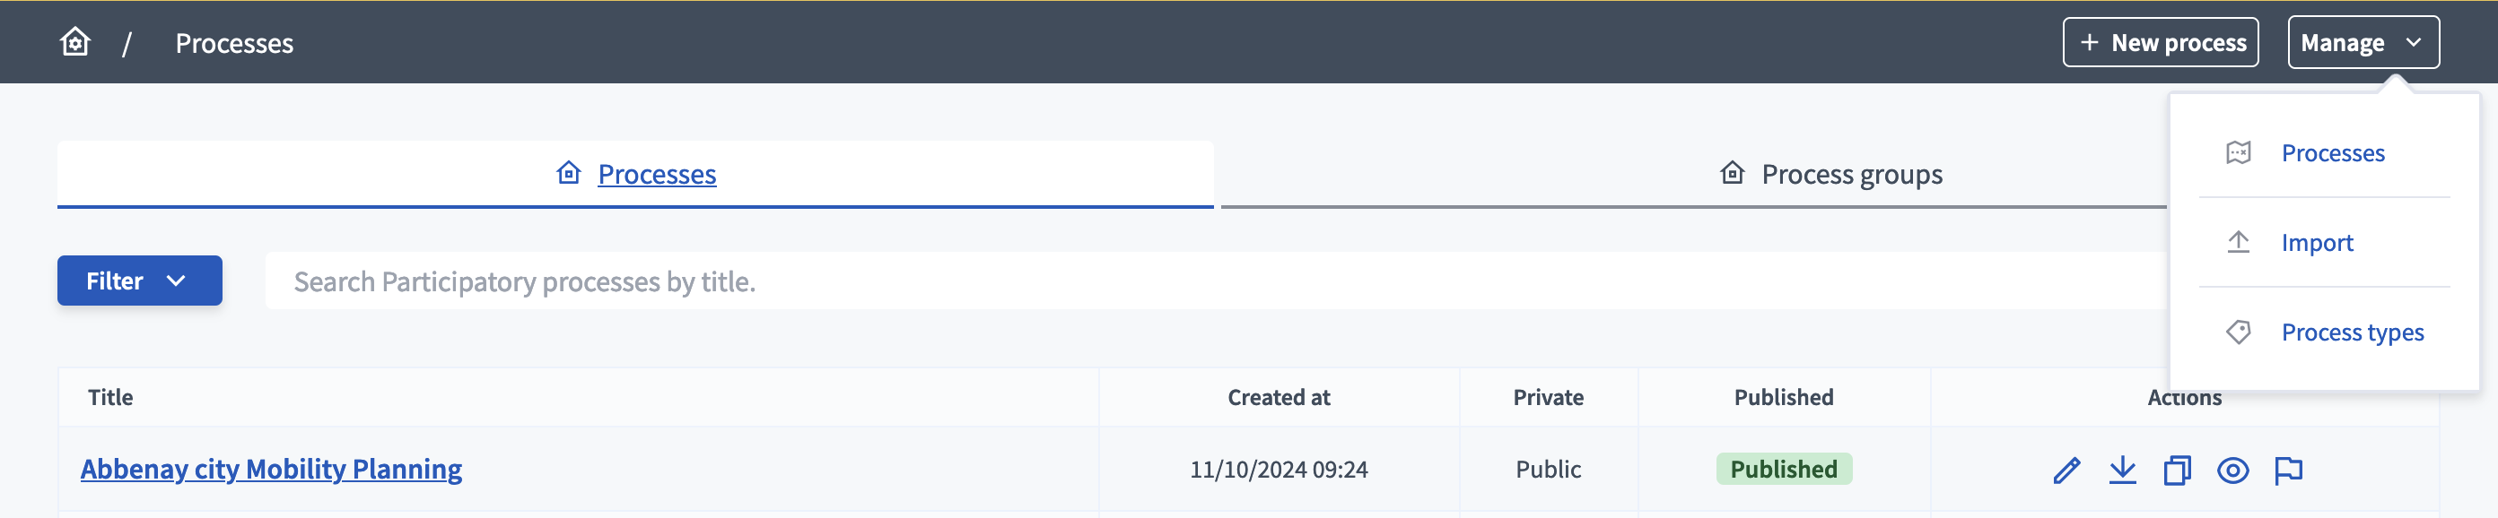
Task: Click the tag icon beside Process types
Action: [x=2238, y=332]
